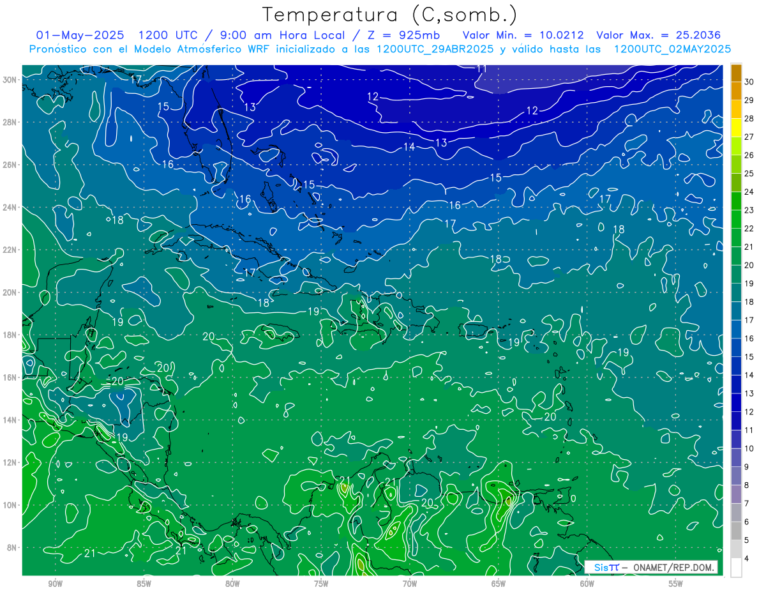Screen dimensions: 766x592
Task: Click the '12N' latitude axis label
Action: click(x=9, y=462)
